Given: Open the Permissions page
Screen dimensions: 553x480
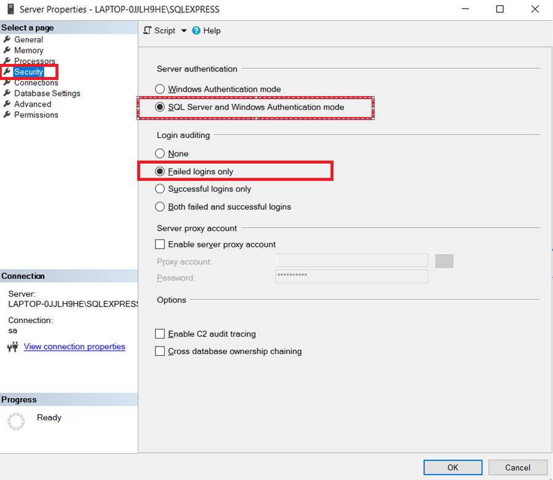Looking at the screenshot, I should [x=36, y=115].
